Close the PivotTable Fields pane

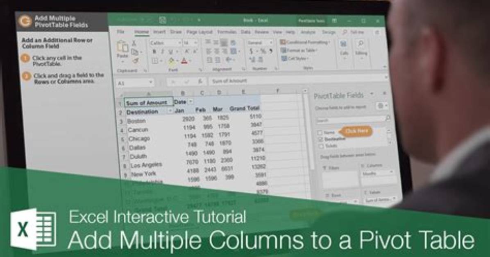point(385,93)
